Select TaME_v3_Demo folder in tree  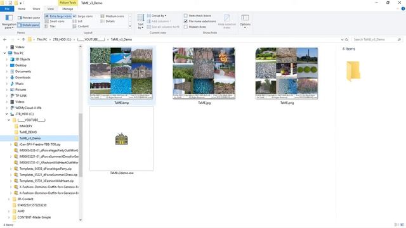[x=30, y=138]
